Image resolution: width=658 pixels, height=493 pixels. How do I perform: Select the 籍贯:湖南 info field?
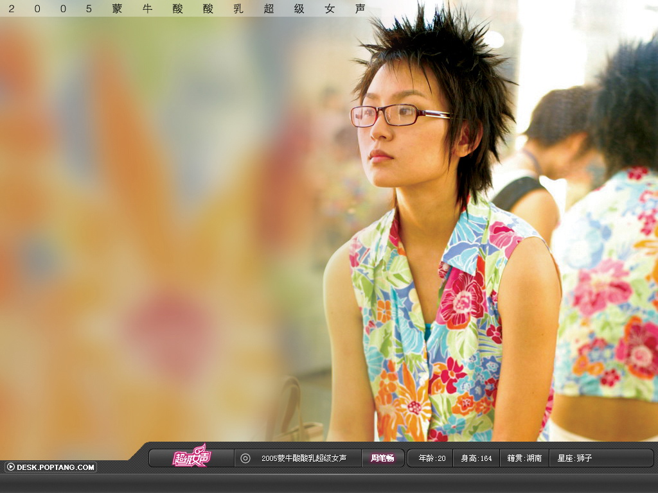pyautogui.click(x=524, y=458)
